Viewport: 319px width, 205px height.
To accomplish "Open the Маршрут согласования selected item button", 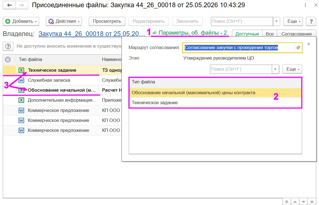I will tap(298, 48).
